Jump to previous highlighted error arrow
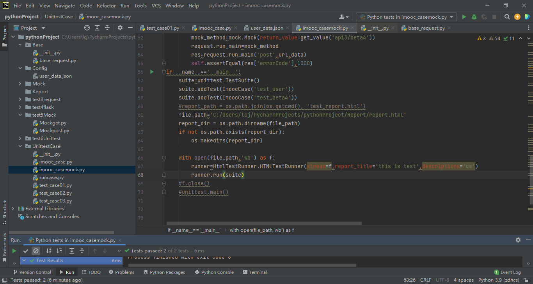533x284 pixels. [521, 38]
